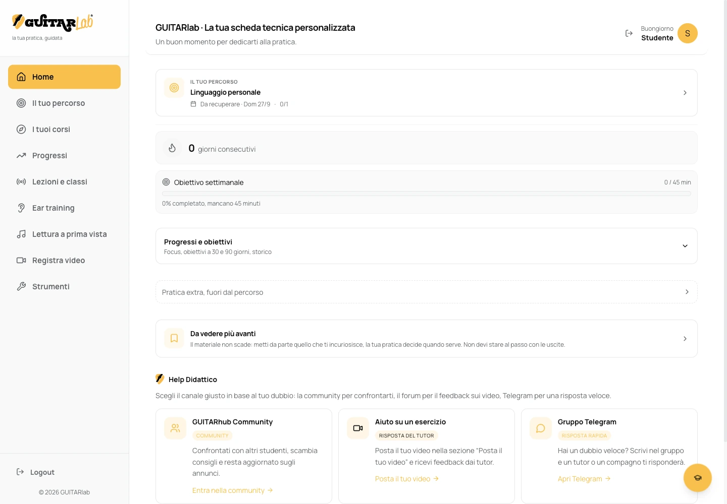Click the RISPOSTA DEL TUTOR badge
This screenshot has width=727, height=504.
(406, 435)
